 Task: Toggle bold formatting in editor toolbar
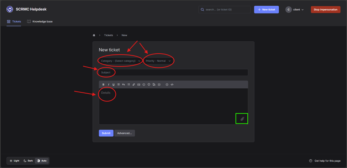coord(104,85)
